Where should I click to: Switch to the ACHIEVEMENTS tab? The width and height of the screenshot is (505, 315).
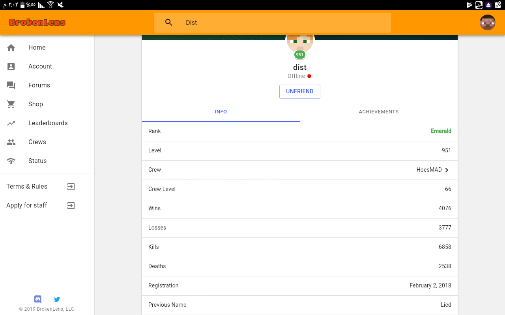(x=379, y=112)
